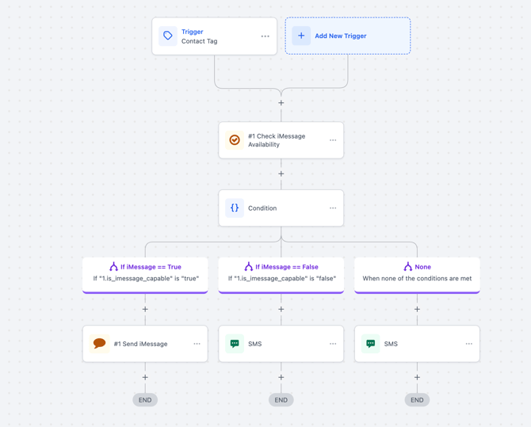The image size is (531, 427).
Task: Open three-dot menu on Condition node
Action: 333,208
